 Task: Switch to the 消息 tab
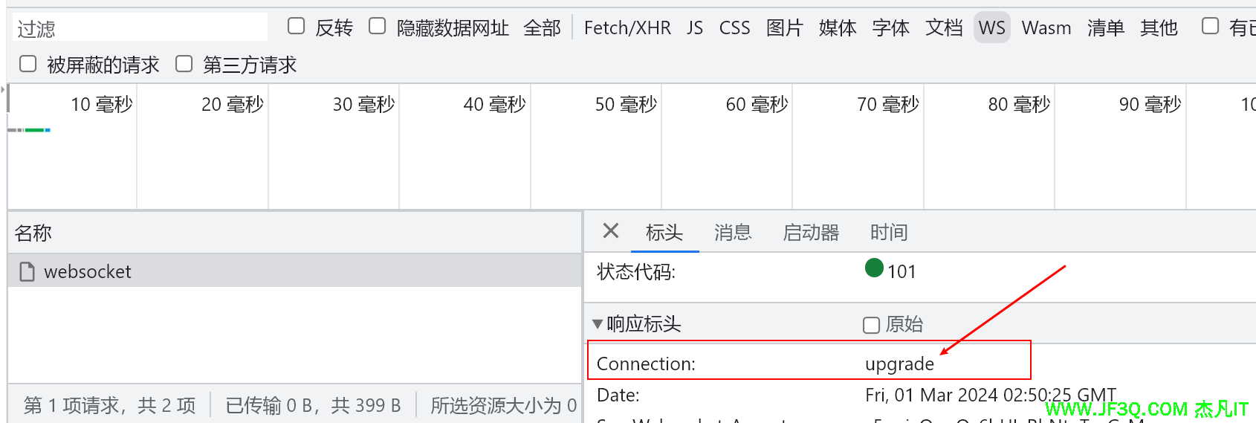(733, 233)
